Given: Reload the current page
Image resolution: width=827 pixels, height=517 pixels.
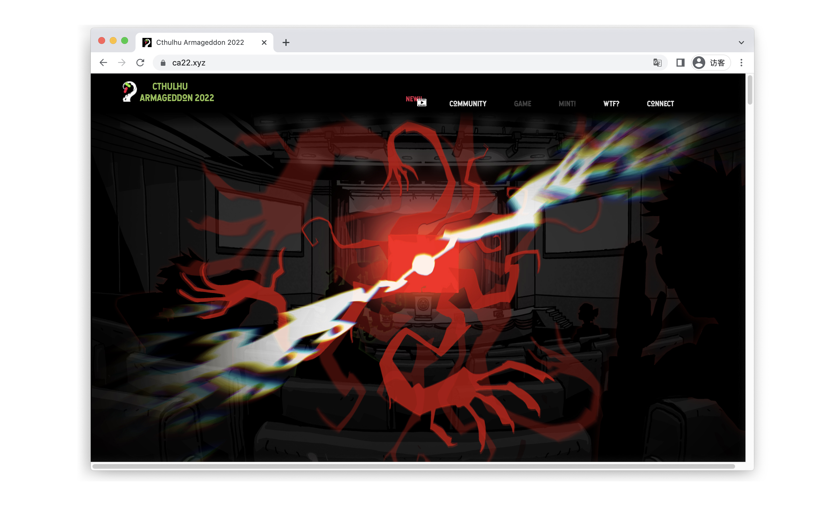Looking at the screenshot, I should (x=140, y=63).
